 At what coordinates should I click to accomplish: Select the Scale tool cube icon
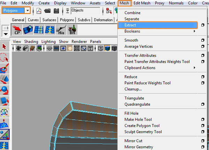[x=5, y=101]
